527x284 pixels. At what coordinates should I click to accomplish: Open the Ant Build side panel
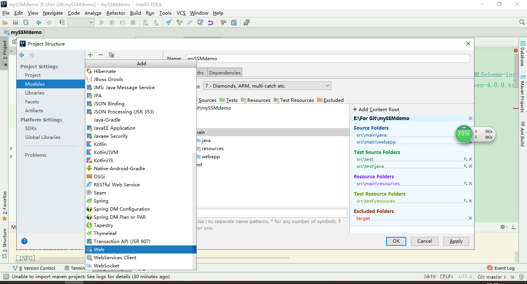pos(523,134)
